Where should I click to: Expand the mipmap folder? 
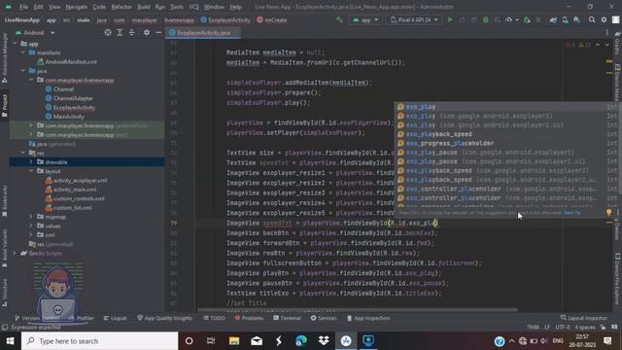tap(31, 217)
